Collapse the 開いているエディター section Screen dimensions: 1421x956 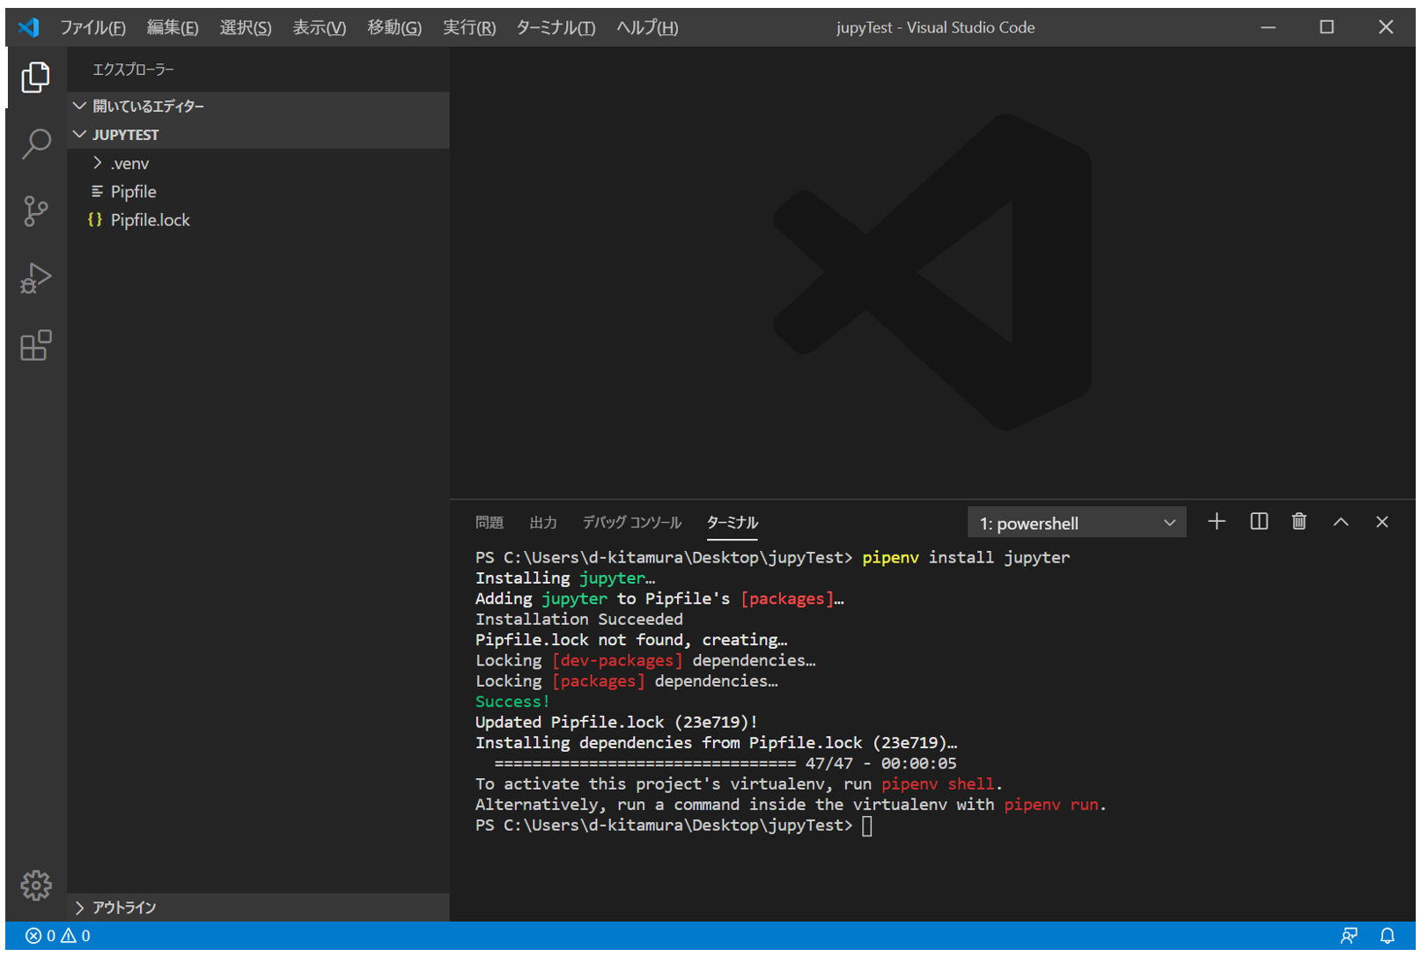258,106
